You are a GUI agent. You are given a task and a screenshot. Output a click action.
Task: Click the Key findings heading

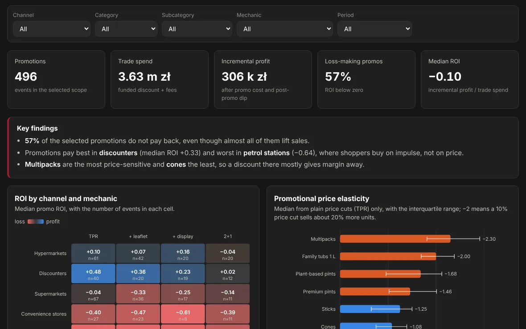point(37,128)
